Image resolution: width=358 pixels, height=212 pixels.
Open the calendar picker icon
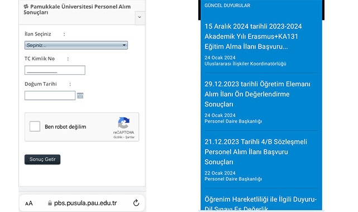[x=80, y=96]
